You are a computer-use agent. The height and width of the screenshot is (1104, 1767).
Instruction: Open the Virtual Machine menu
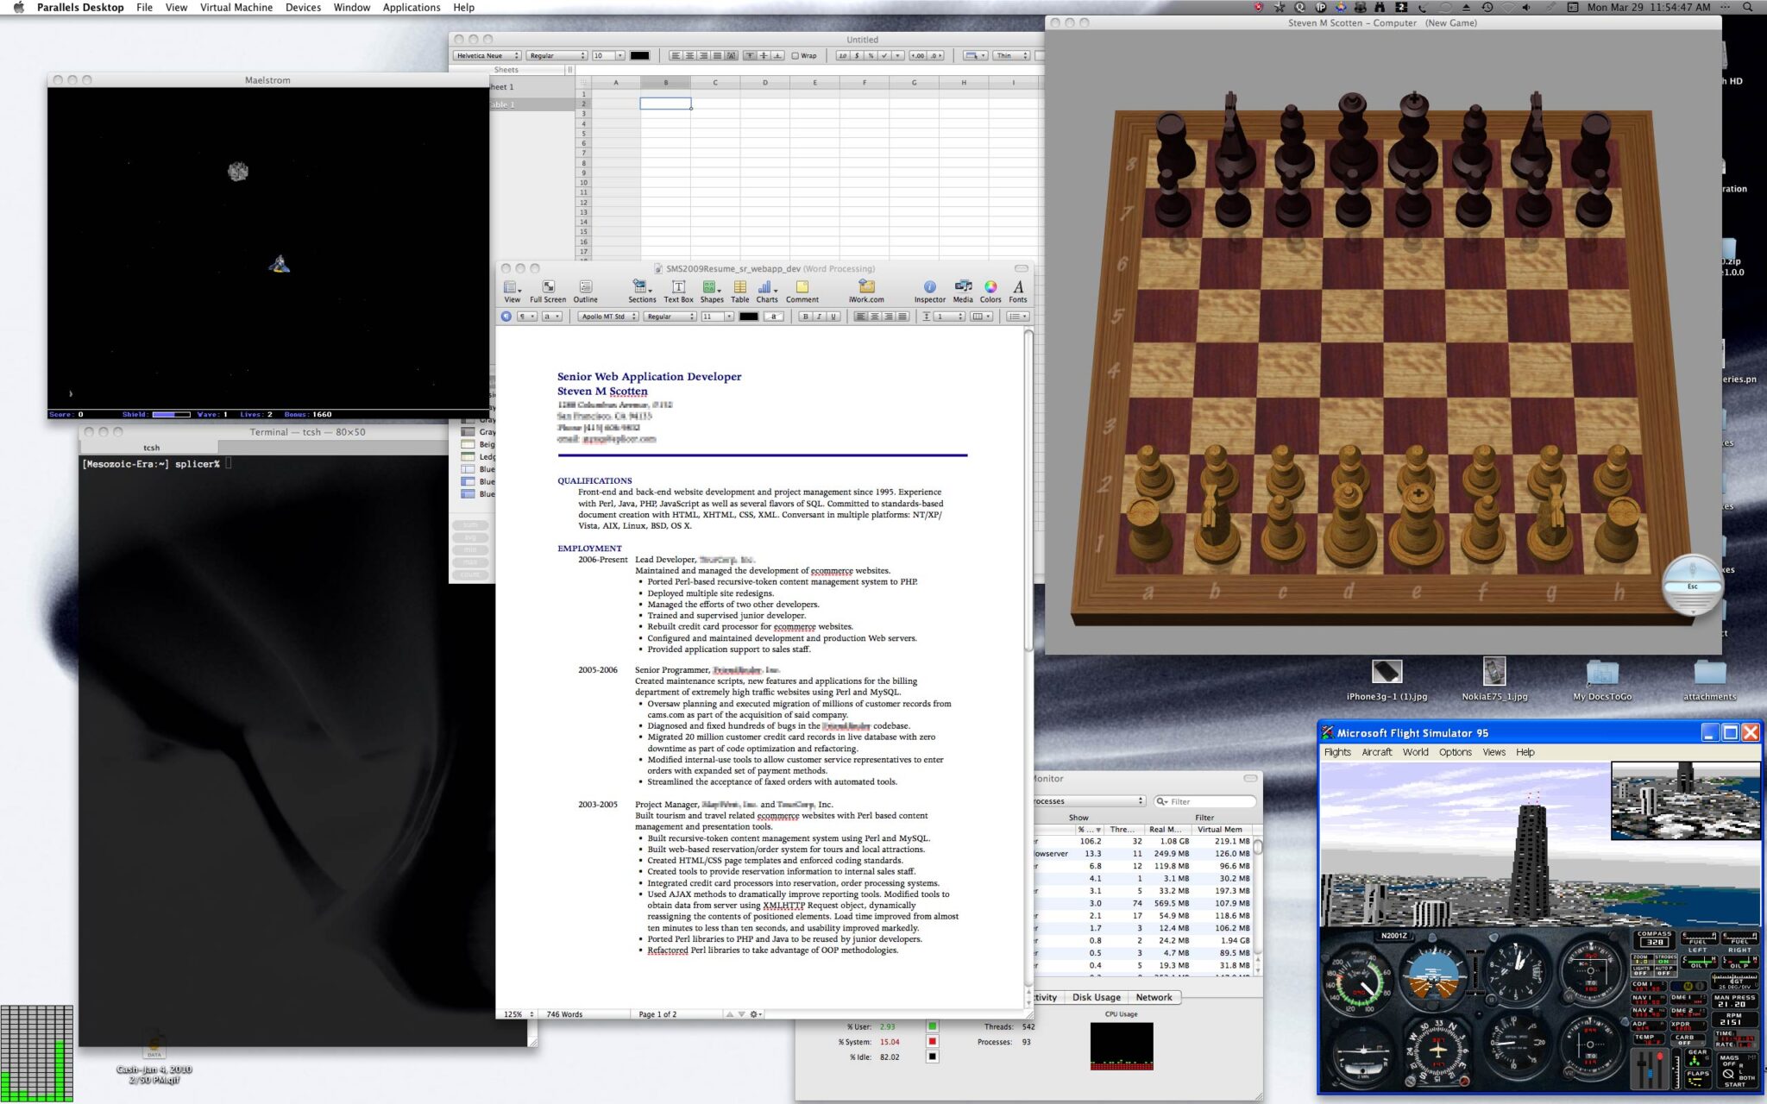pyautogui.click(x=236, y=7)
